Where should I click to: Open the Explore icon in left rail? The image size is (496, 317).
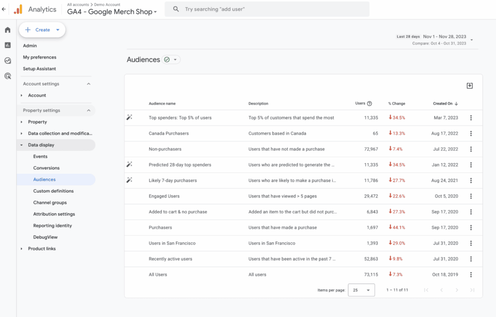pos(8,60)
